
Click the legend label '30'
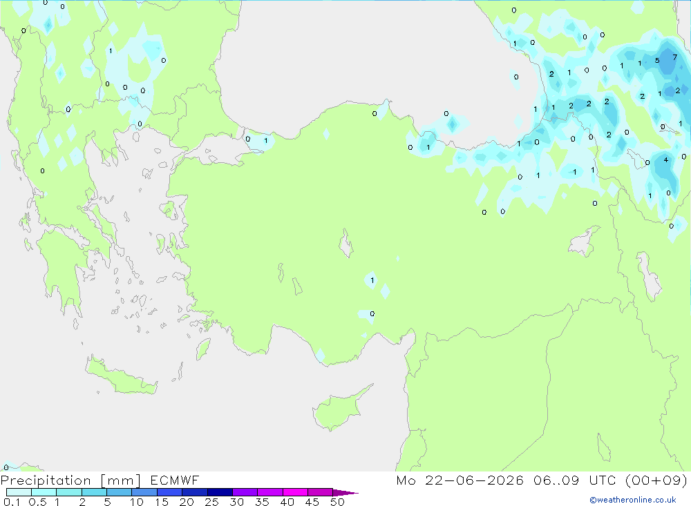click(x=237, y=502)
